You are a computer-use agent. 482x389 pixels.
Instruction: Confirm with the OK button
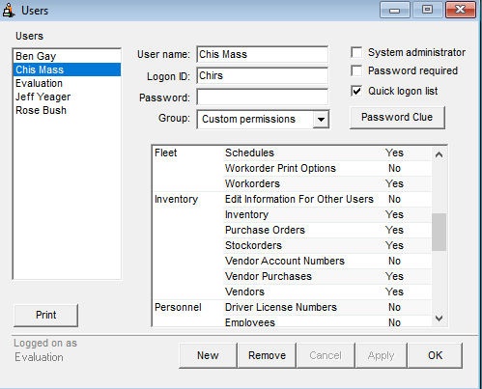tap(435, 355)
